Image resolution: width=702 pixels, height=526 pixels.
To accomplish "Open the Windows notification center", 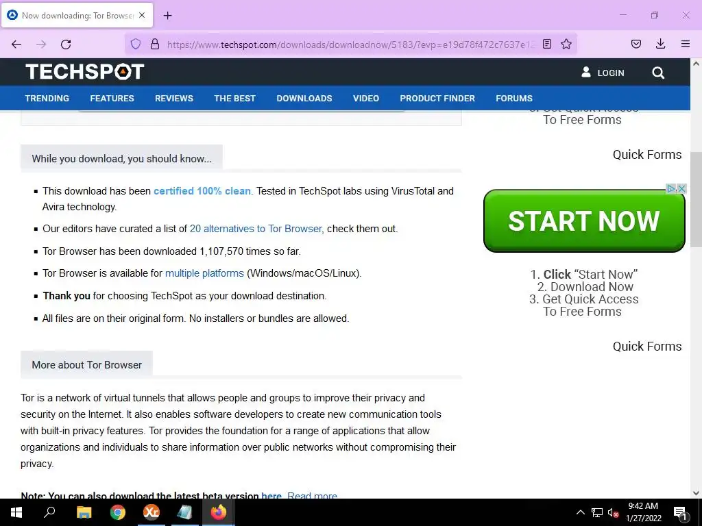I will [680, 512].
